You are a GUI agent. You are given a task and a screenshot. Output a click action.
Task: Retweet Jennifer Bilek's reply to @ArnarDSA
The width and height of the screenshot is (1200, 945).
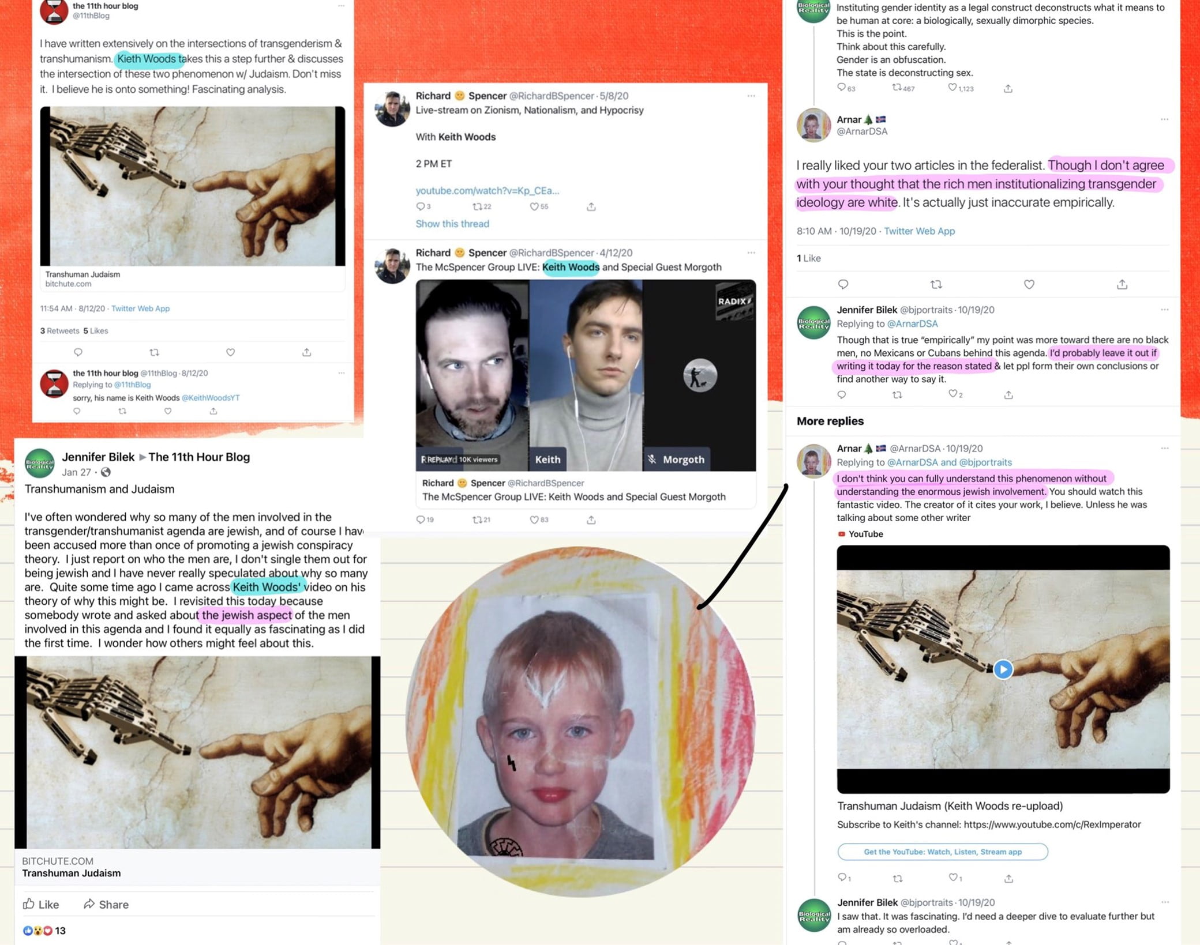897,395
